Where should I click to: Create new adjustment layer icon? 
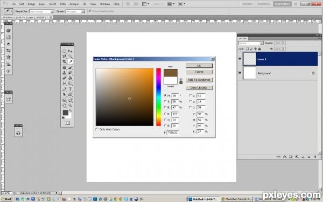[297, 157]
